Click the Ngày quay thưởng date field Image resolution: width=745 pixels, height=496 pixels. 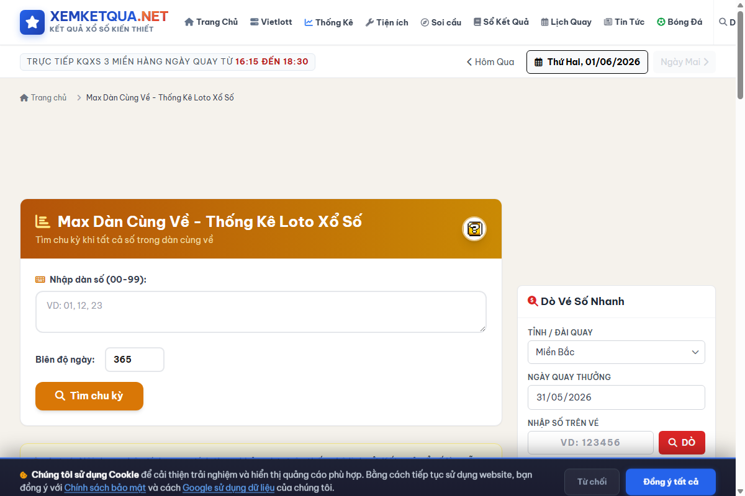pyautogui.click(x=616, y=397)
